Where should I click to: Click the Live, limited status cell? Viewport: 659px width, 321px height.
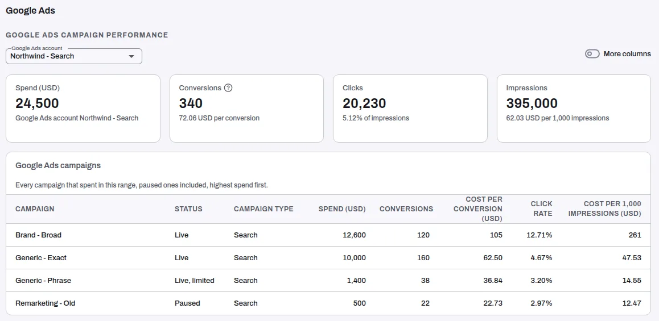click(195, 280)
